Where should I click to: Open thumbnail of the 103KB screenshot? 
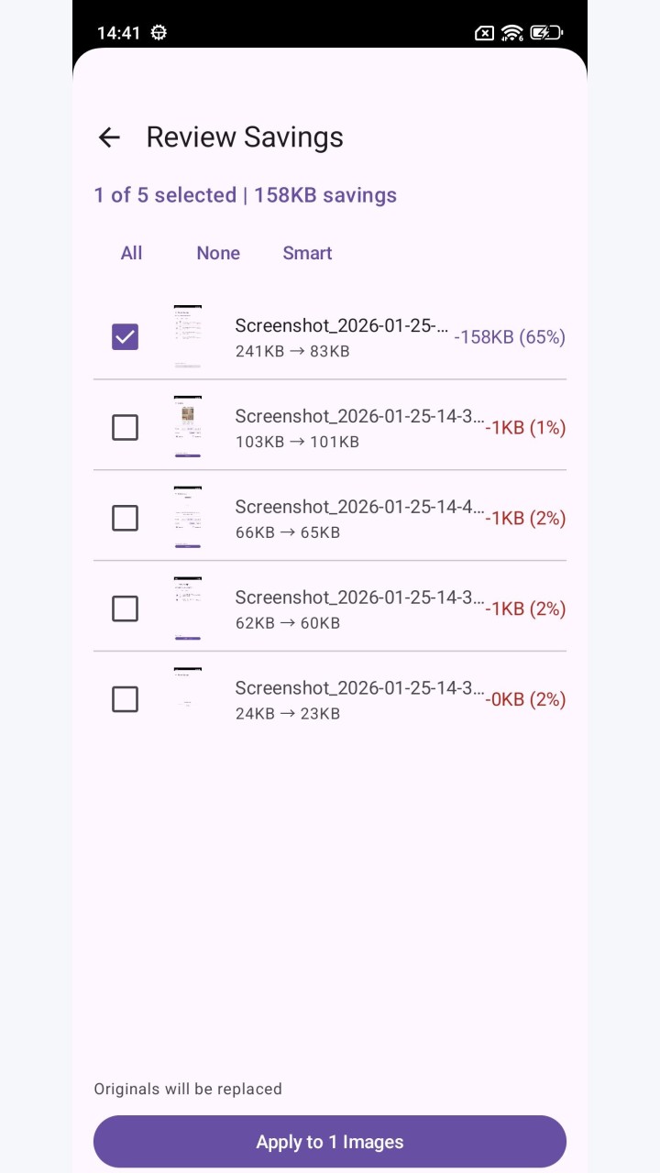point(188,428)
